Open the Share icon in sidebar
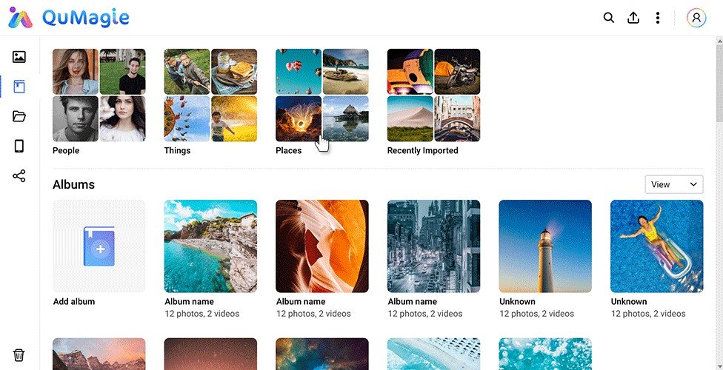 click(19, 175)
